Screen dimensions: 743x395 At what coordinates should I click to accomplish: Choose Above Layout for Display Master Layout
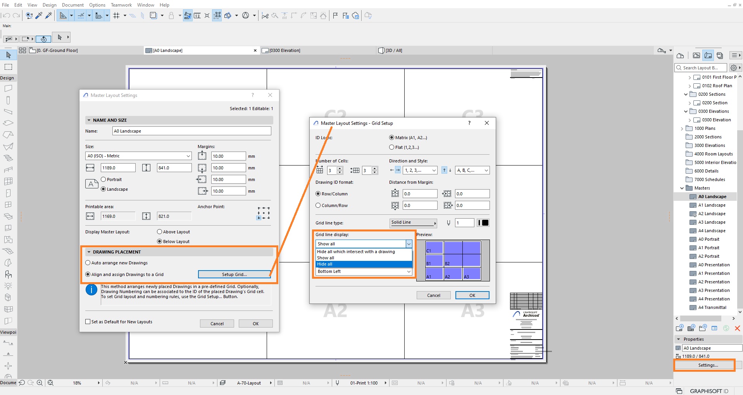159,232
